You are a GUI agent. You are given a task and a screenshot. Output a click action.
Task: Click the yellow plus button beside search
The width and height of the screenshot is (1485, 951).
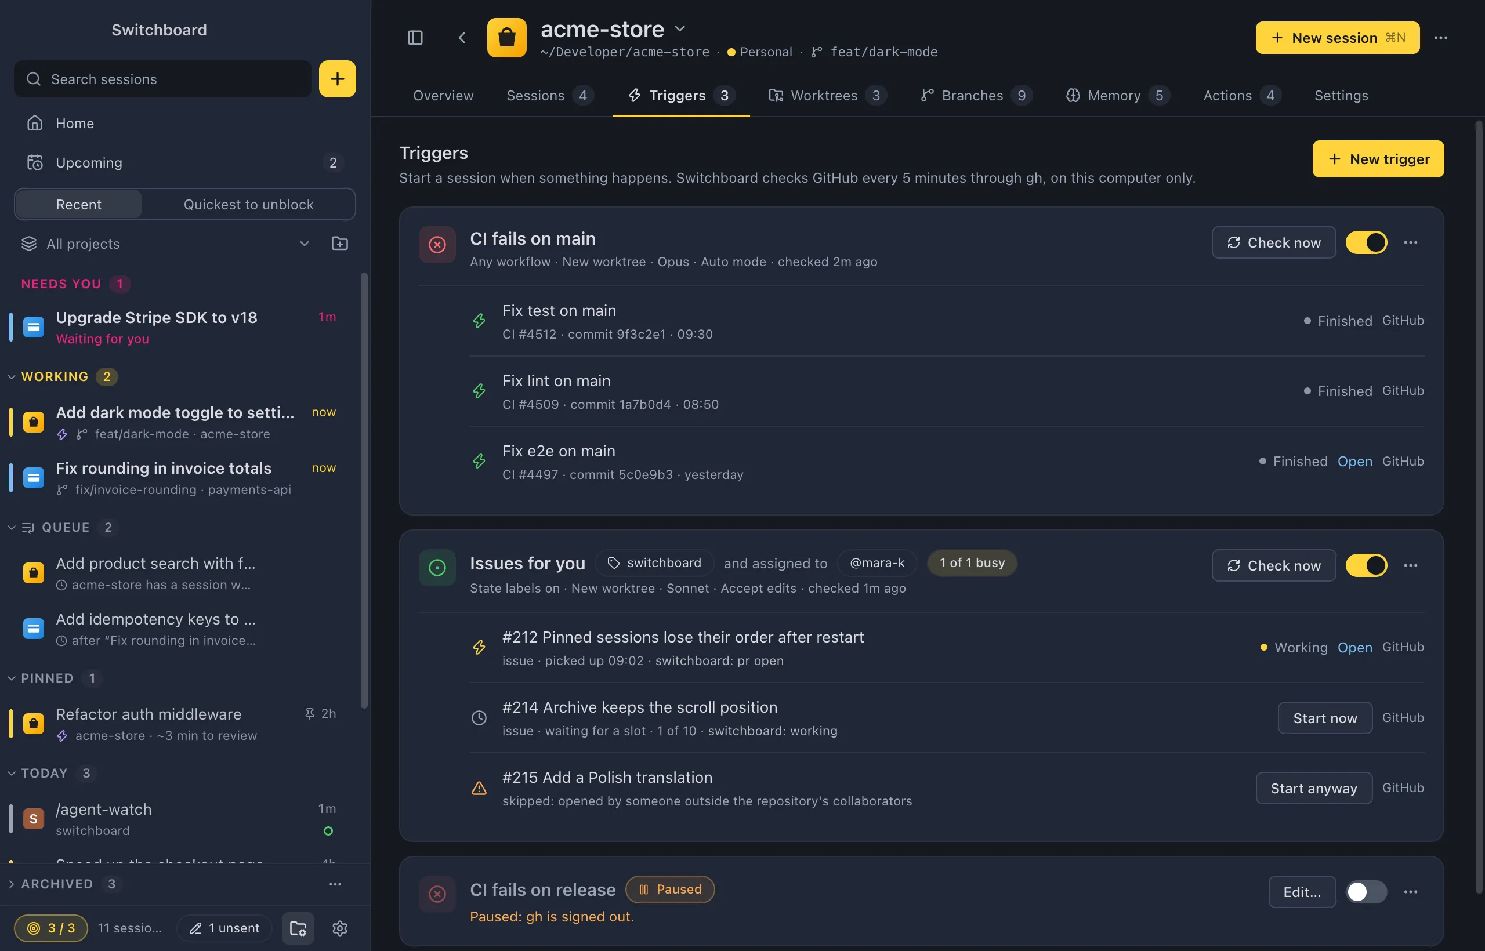pos(337,78)
